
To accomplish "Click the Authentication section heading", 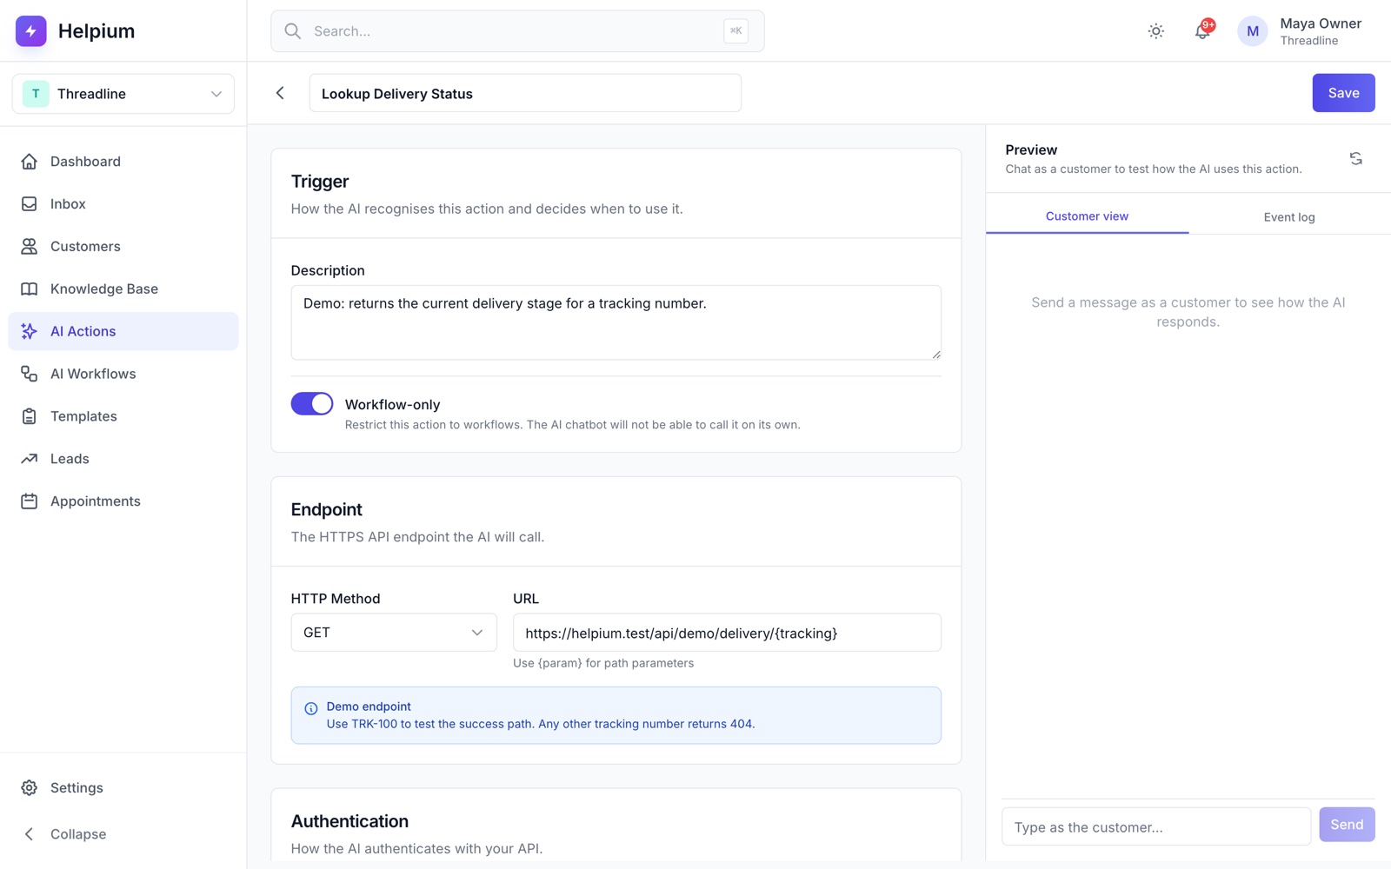I will 349,821.
